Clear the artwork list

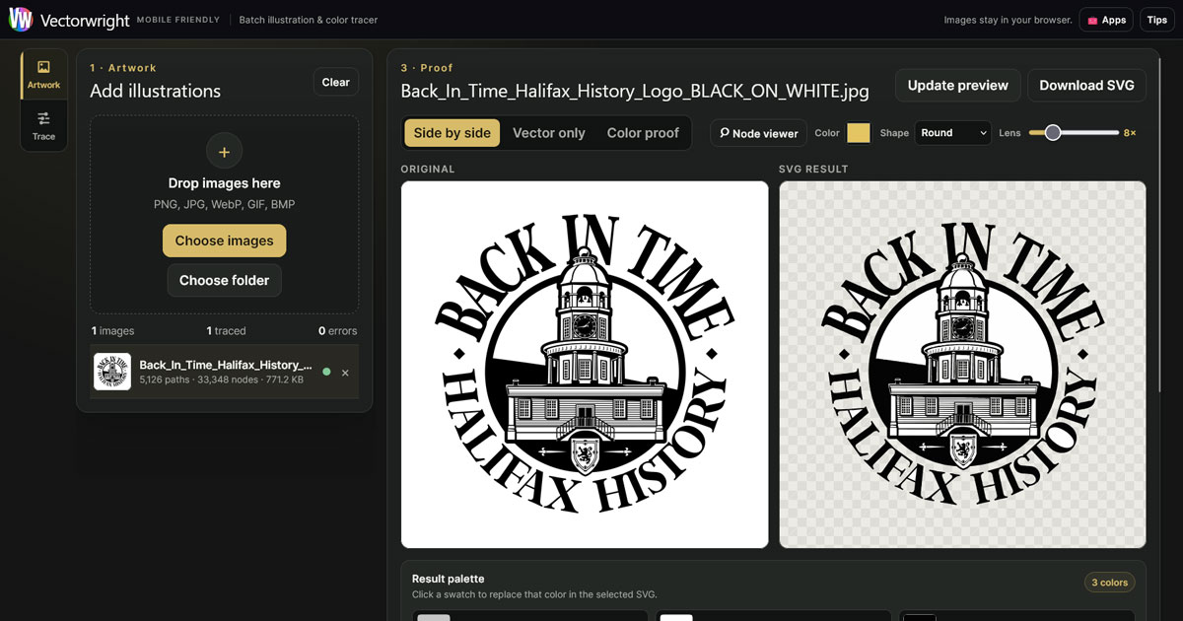336,82
